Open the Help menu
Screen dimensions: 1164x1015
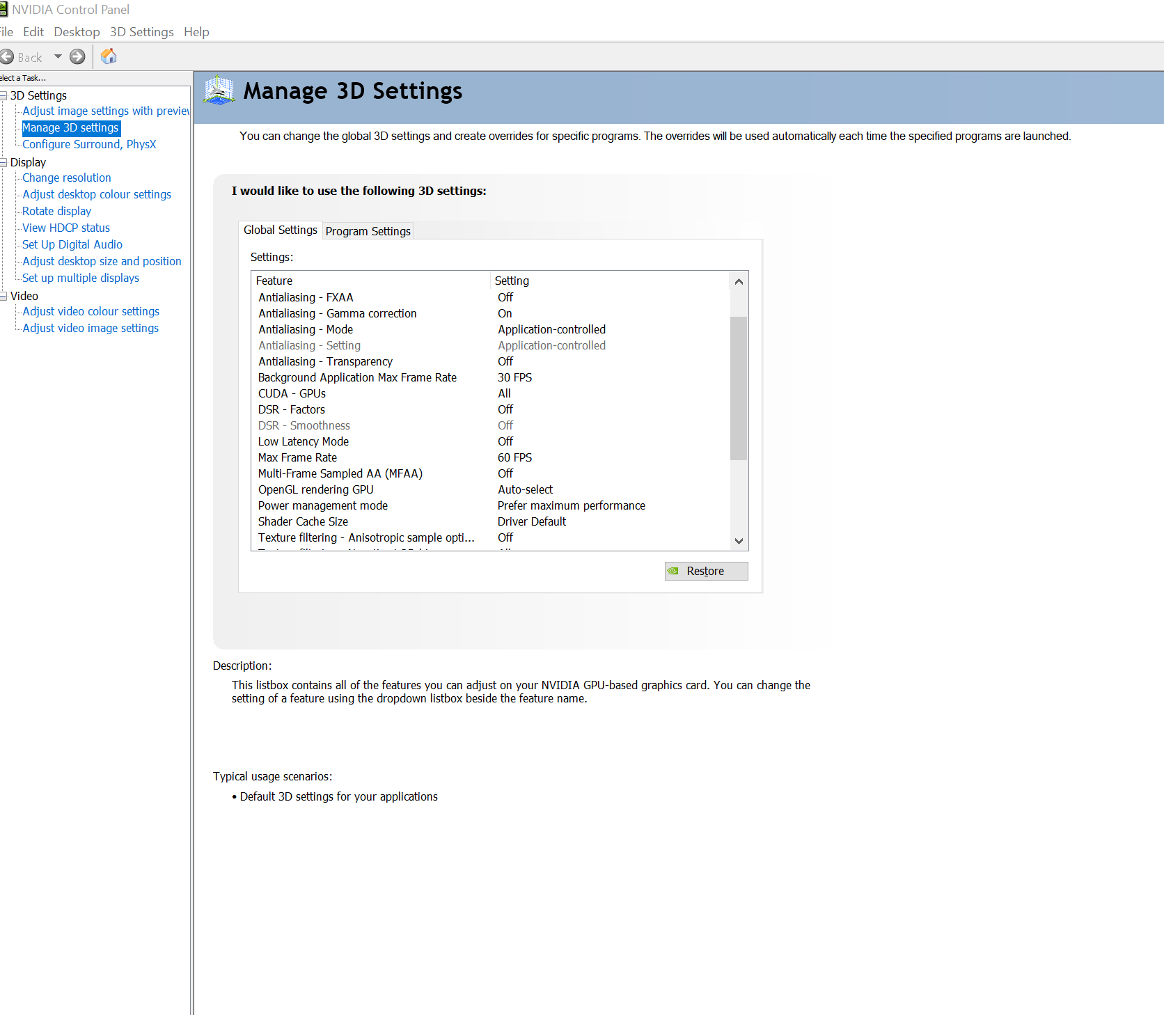coord(196,32)
